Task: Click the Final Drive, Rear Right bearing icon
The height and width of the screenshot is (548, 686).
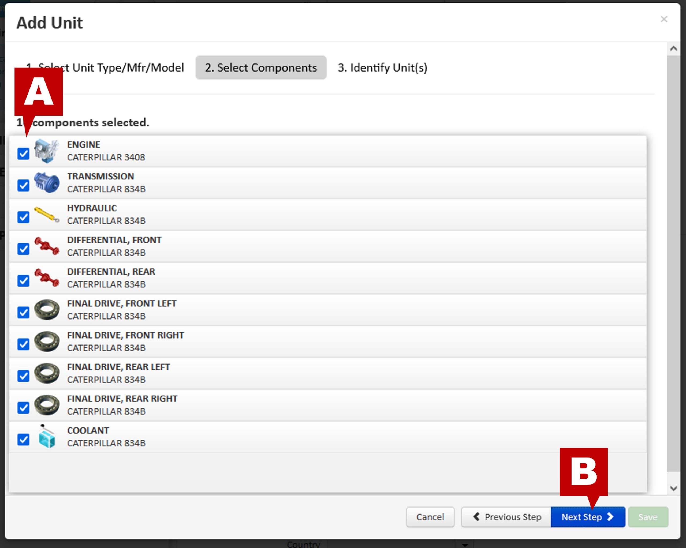Action: tap(46, 405)
